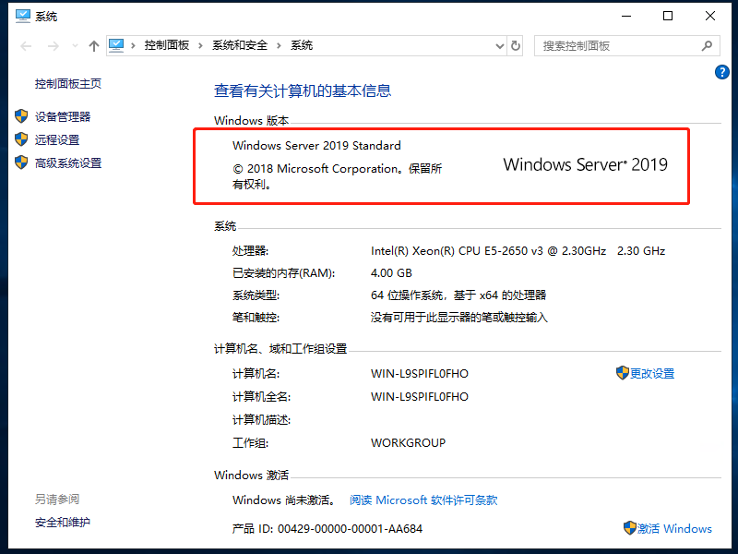Click the search magnifier icon
Screen dimensions: 738x554
click(x=706, y=45)
